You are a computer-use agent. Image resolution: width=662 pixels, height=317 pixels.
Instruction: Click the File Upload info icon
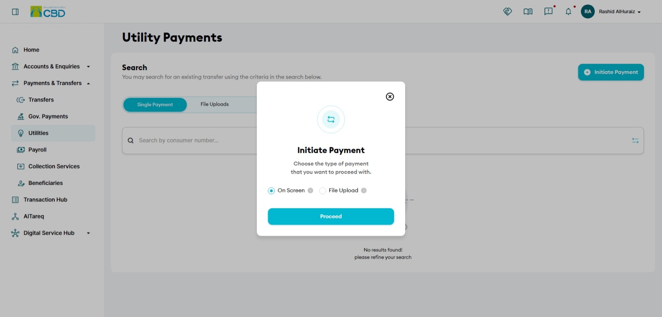coord(364,190)
